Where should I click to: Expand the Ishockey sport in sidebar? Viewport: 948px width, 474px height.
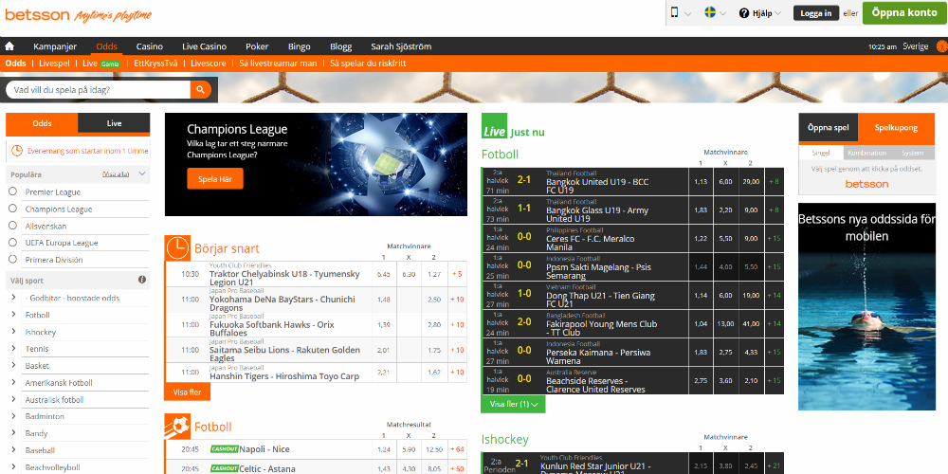tap(13, 331)
